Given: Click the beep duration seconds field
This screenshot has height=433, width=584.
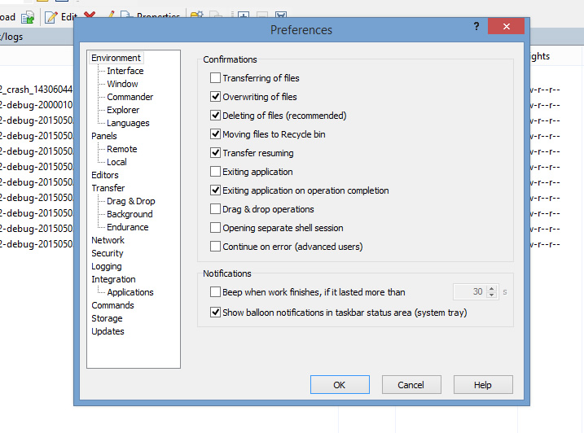Looking at the screenshot, I should [x=469, y=292].
